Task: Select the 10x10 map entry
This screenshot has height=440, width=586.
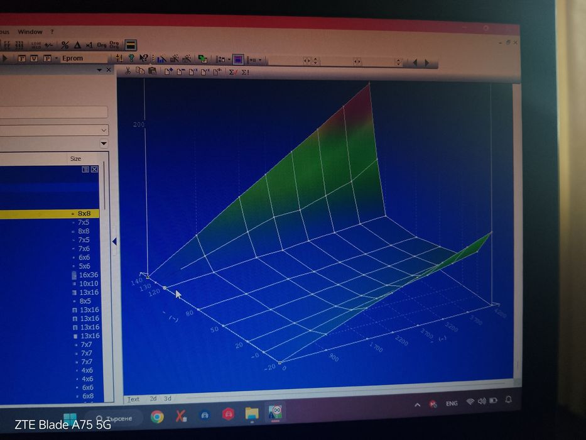Action: (89, 283)
